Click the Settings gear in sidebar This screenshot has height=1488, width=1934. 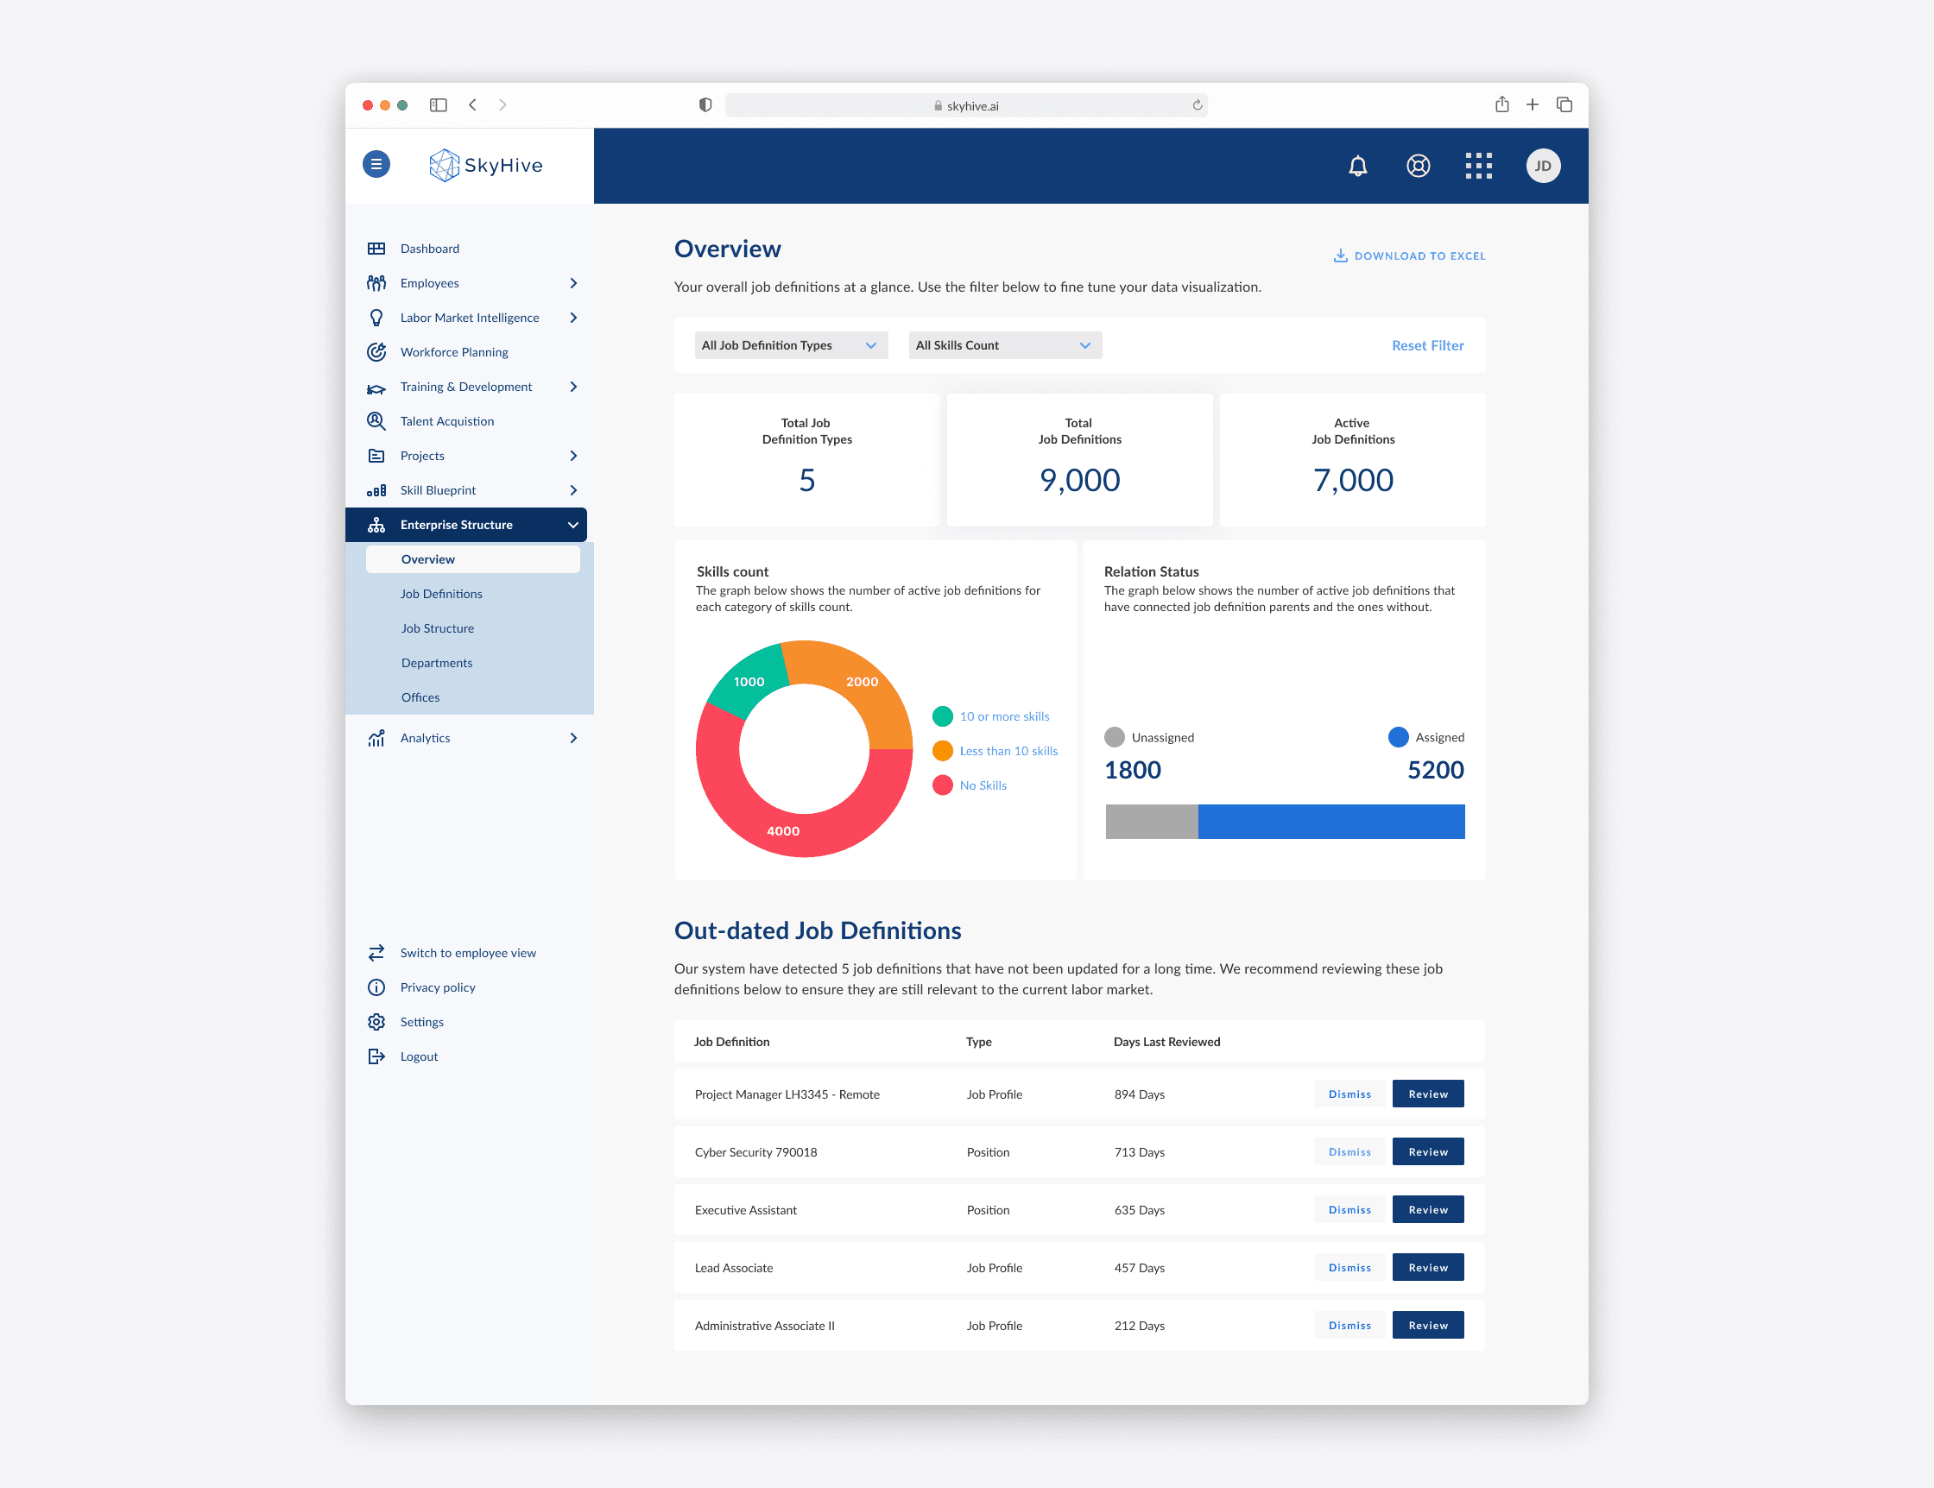[x=376, y=1022]
